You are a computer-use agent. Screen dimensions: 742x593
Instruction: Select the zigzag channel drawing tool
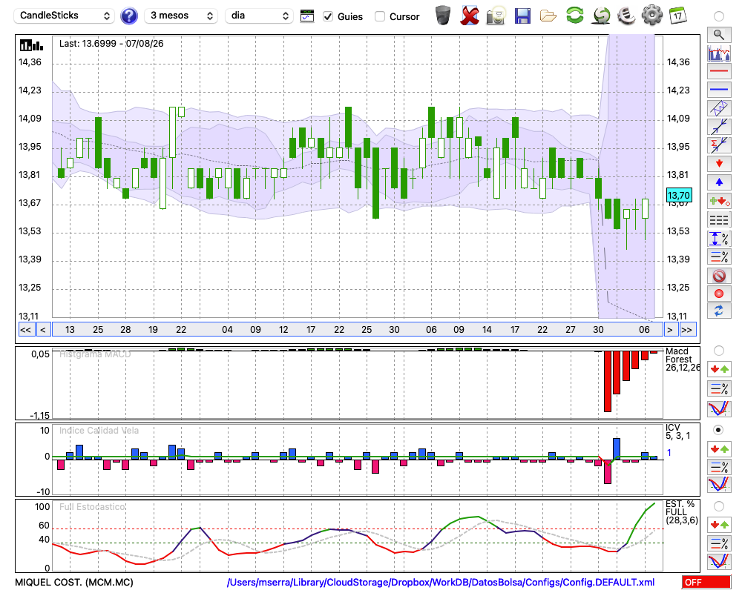(x=719, y=108)
